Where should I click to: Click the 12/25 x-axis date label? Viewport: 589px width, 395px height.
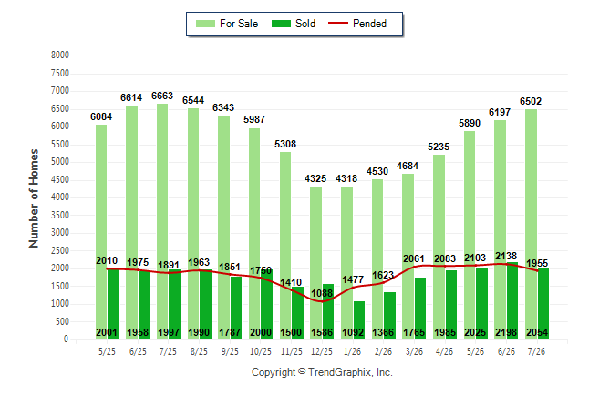click(322, 351)
